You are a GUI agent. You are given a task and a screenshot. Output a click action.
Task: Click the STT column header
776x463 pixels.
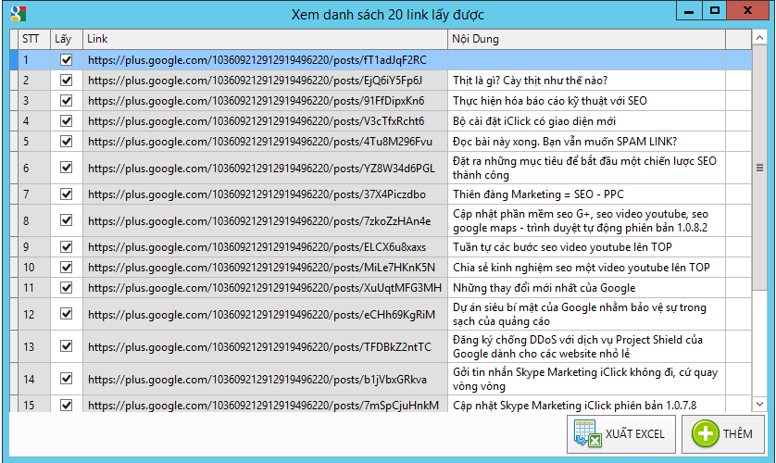tap(34, 39)
